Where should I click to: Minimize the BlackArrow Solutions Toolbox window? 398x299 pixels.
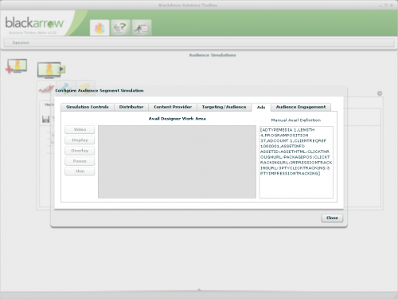(x=380, y=6)
